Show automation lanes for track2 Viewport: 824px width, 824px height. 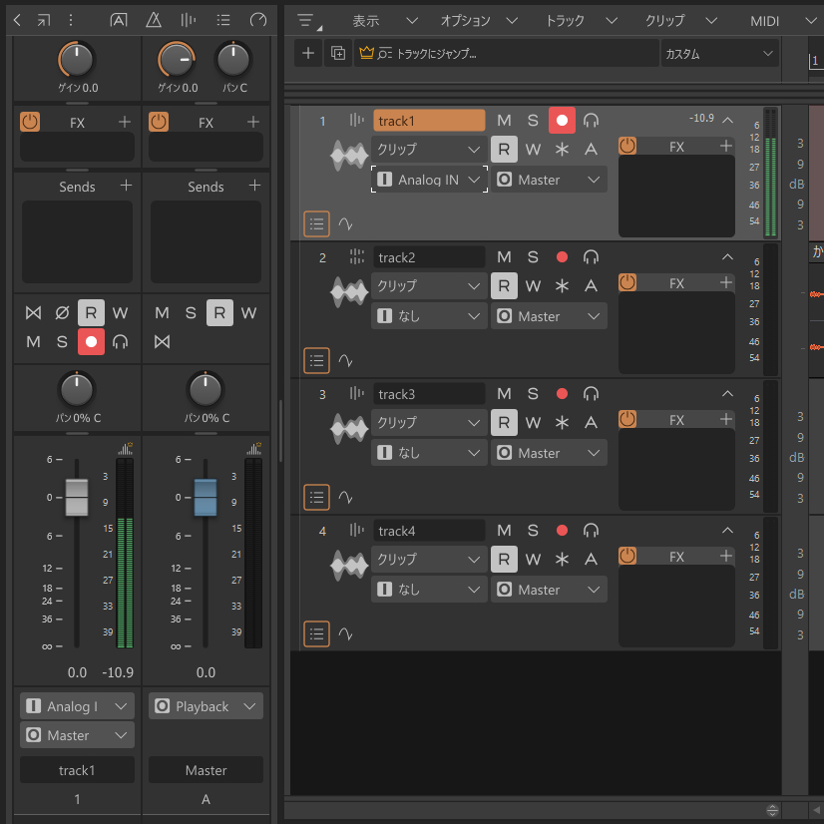[x=345, y=360]
